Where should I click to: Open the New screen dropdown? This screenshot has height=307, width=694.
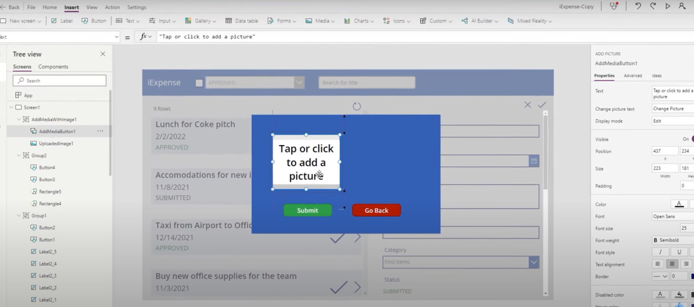pyautogui.click(x=21, y=21)
